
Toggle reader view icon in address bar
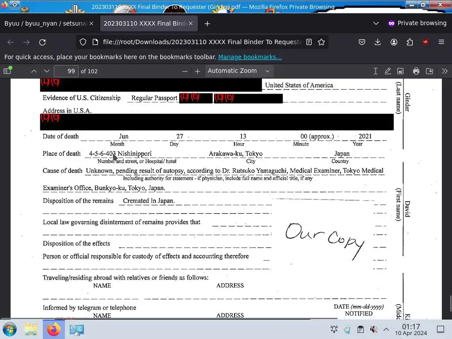coord(309,42)
